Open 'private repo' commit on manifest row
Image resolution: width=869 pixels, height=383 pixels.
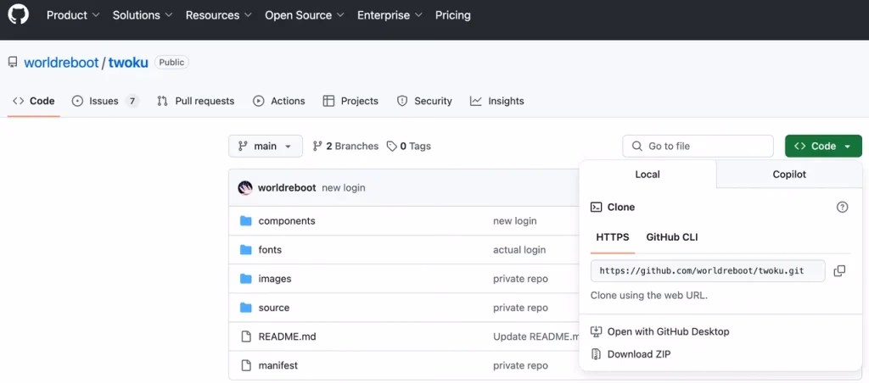click(520, 365)
